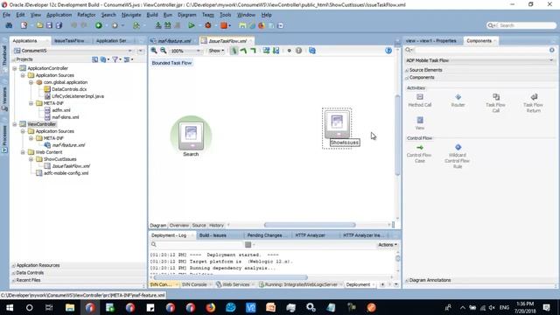Select the Control Flow Case component

click(x=419, y=154)
